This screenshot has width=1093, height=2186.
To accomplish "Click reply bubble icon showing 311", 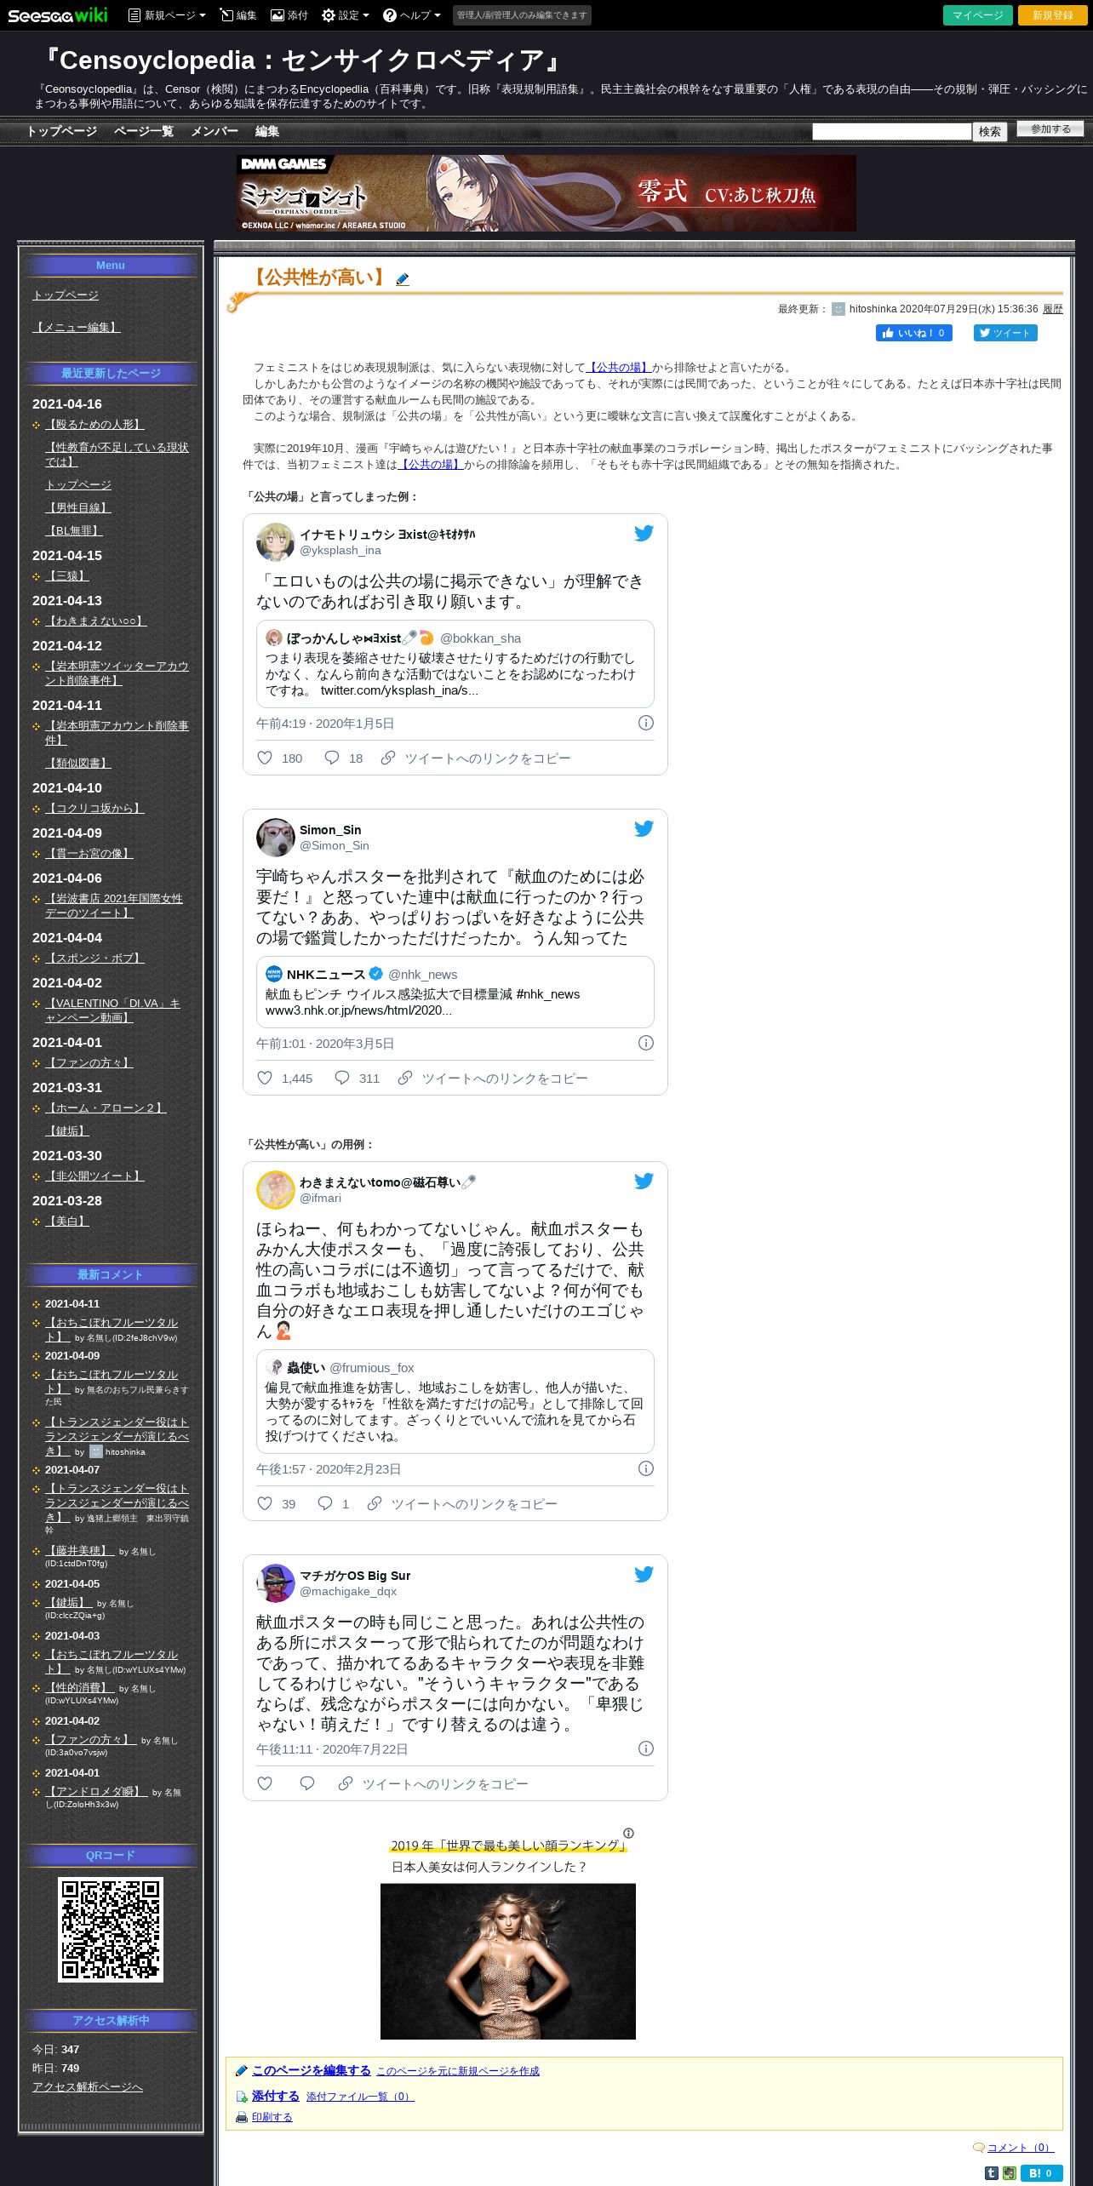I will pos(341,1078).
